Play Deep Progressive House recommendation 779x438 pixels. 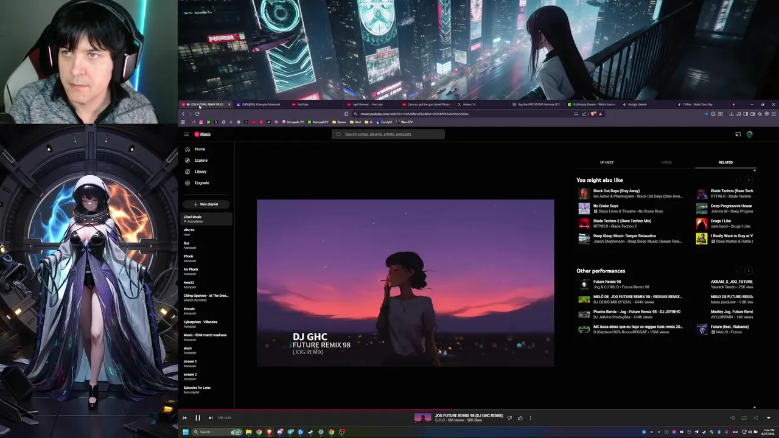pyautogui.click(x=724, y=209)
